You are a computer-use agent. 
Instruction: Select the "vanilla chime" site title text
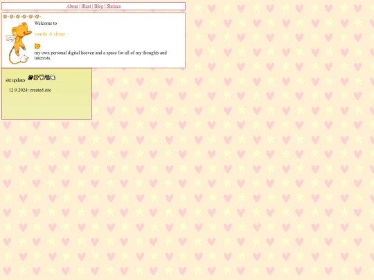(51, 34)
